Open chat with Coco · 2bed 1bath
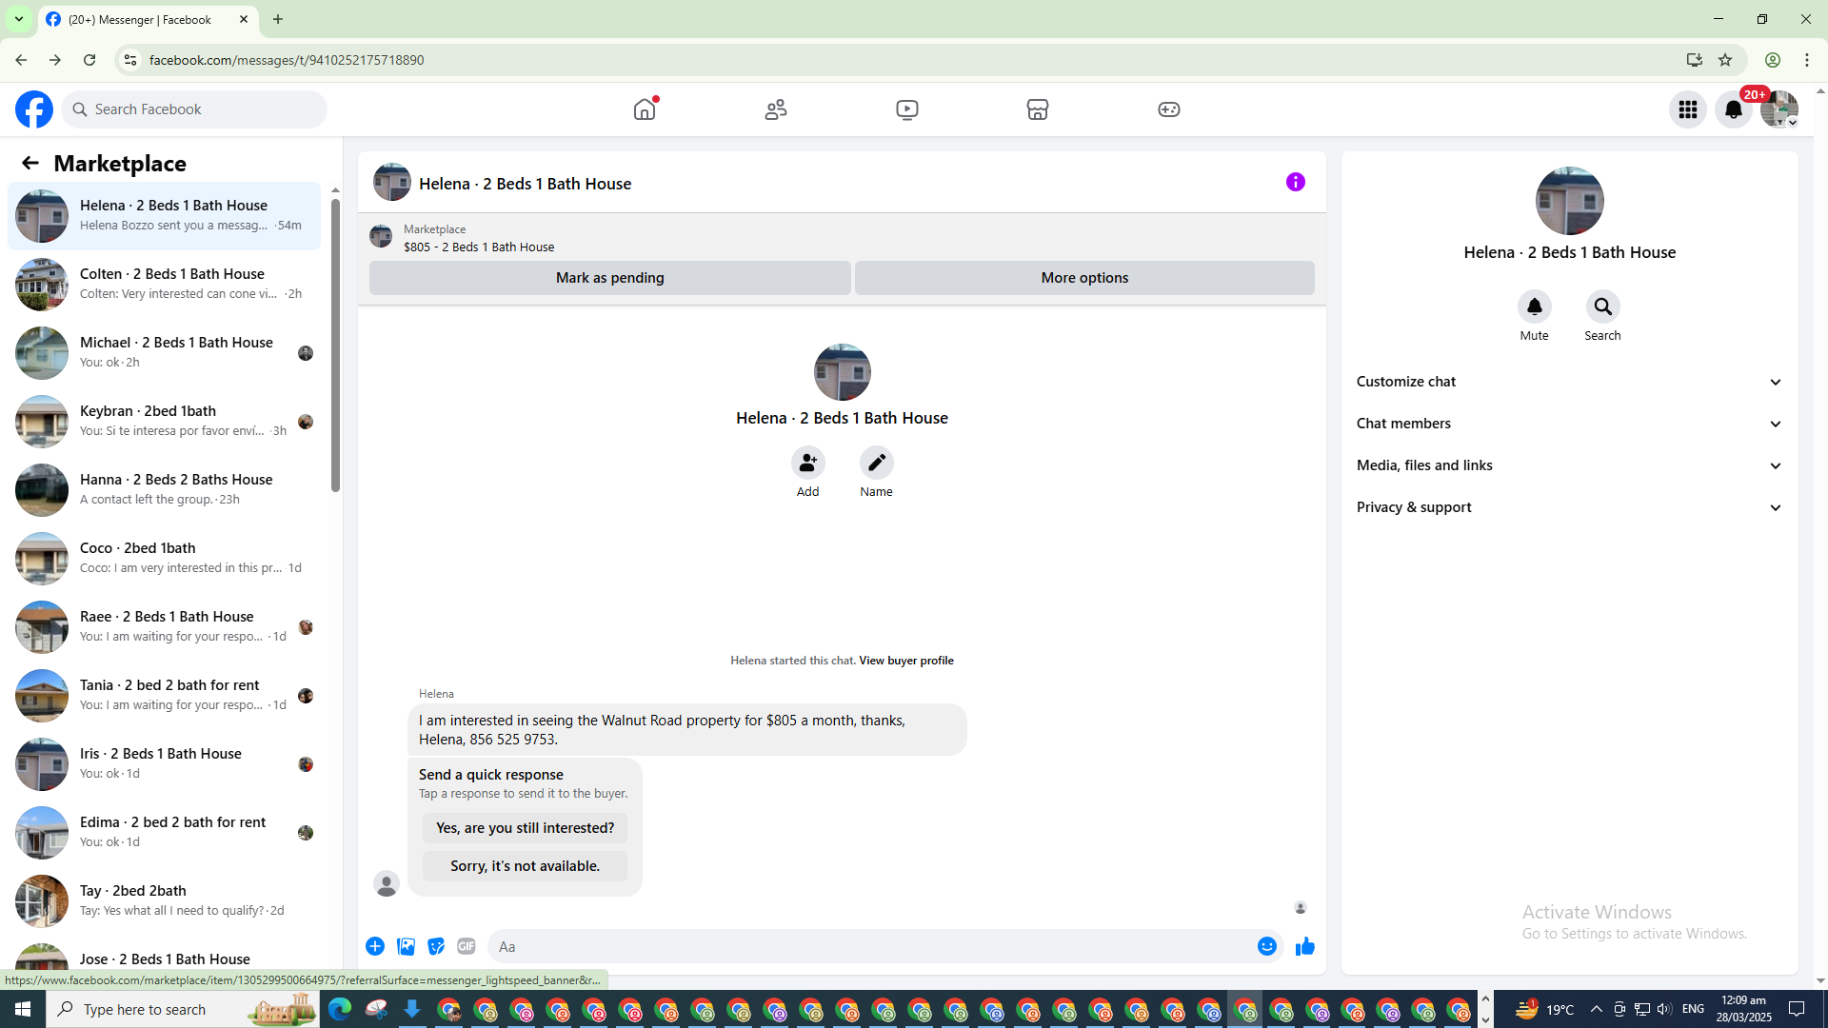Viewport: 1828px width, 1028px height. tap(164, 559)
